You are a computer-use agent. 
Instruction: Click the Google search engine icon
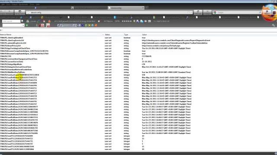pyautogui.click(x=215, y=12)
